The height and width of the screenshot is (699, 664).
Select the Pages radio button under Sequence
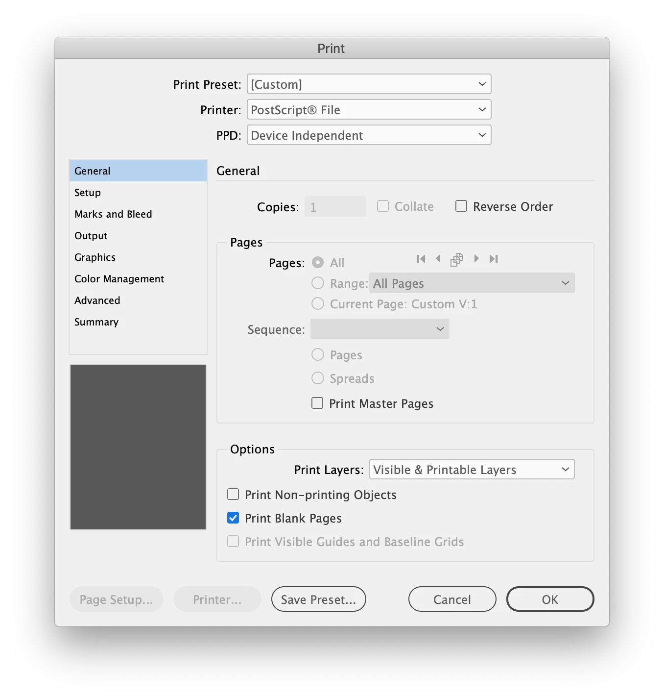tap(318, 354)
